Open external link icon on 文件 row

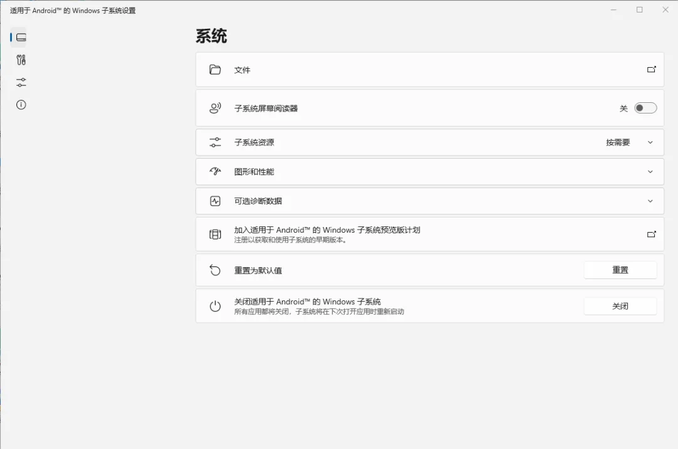coord(651,70)
